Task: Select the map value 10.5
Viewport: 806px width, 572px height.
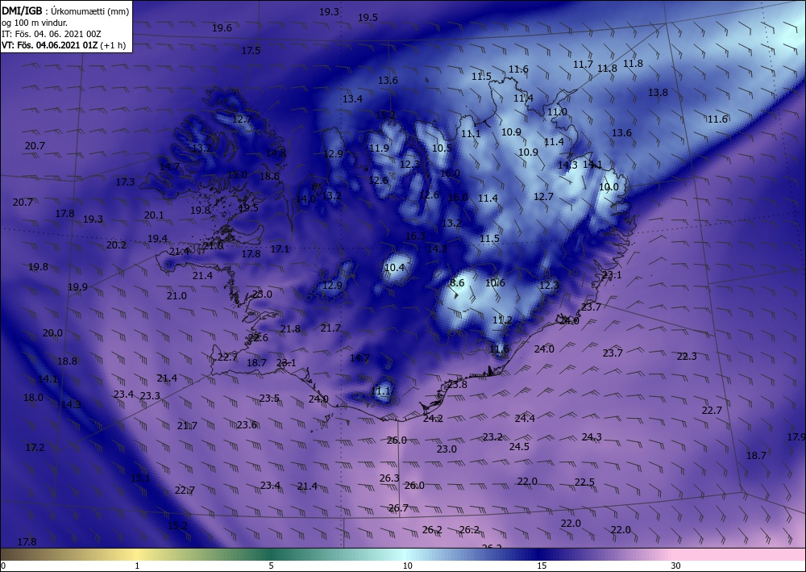Action: (442, 148)
